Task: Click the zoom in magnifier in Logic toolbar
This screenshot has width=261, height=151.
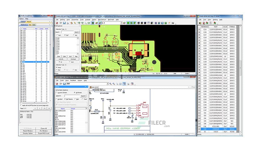Action: 110,84
